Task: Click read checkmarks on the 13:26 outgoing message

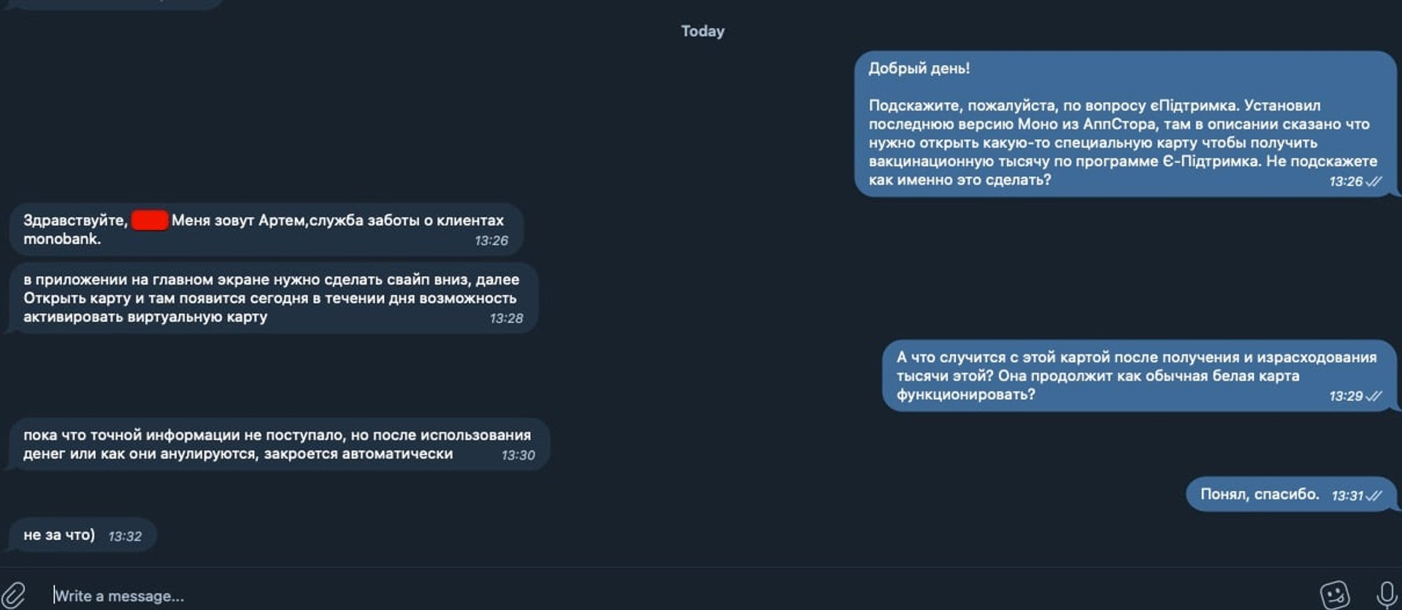Action: coord(1374,181)
